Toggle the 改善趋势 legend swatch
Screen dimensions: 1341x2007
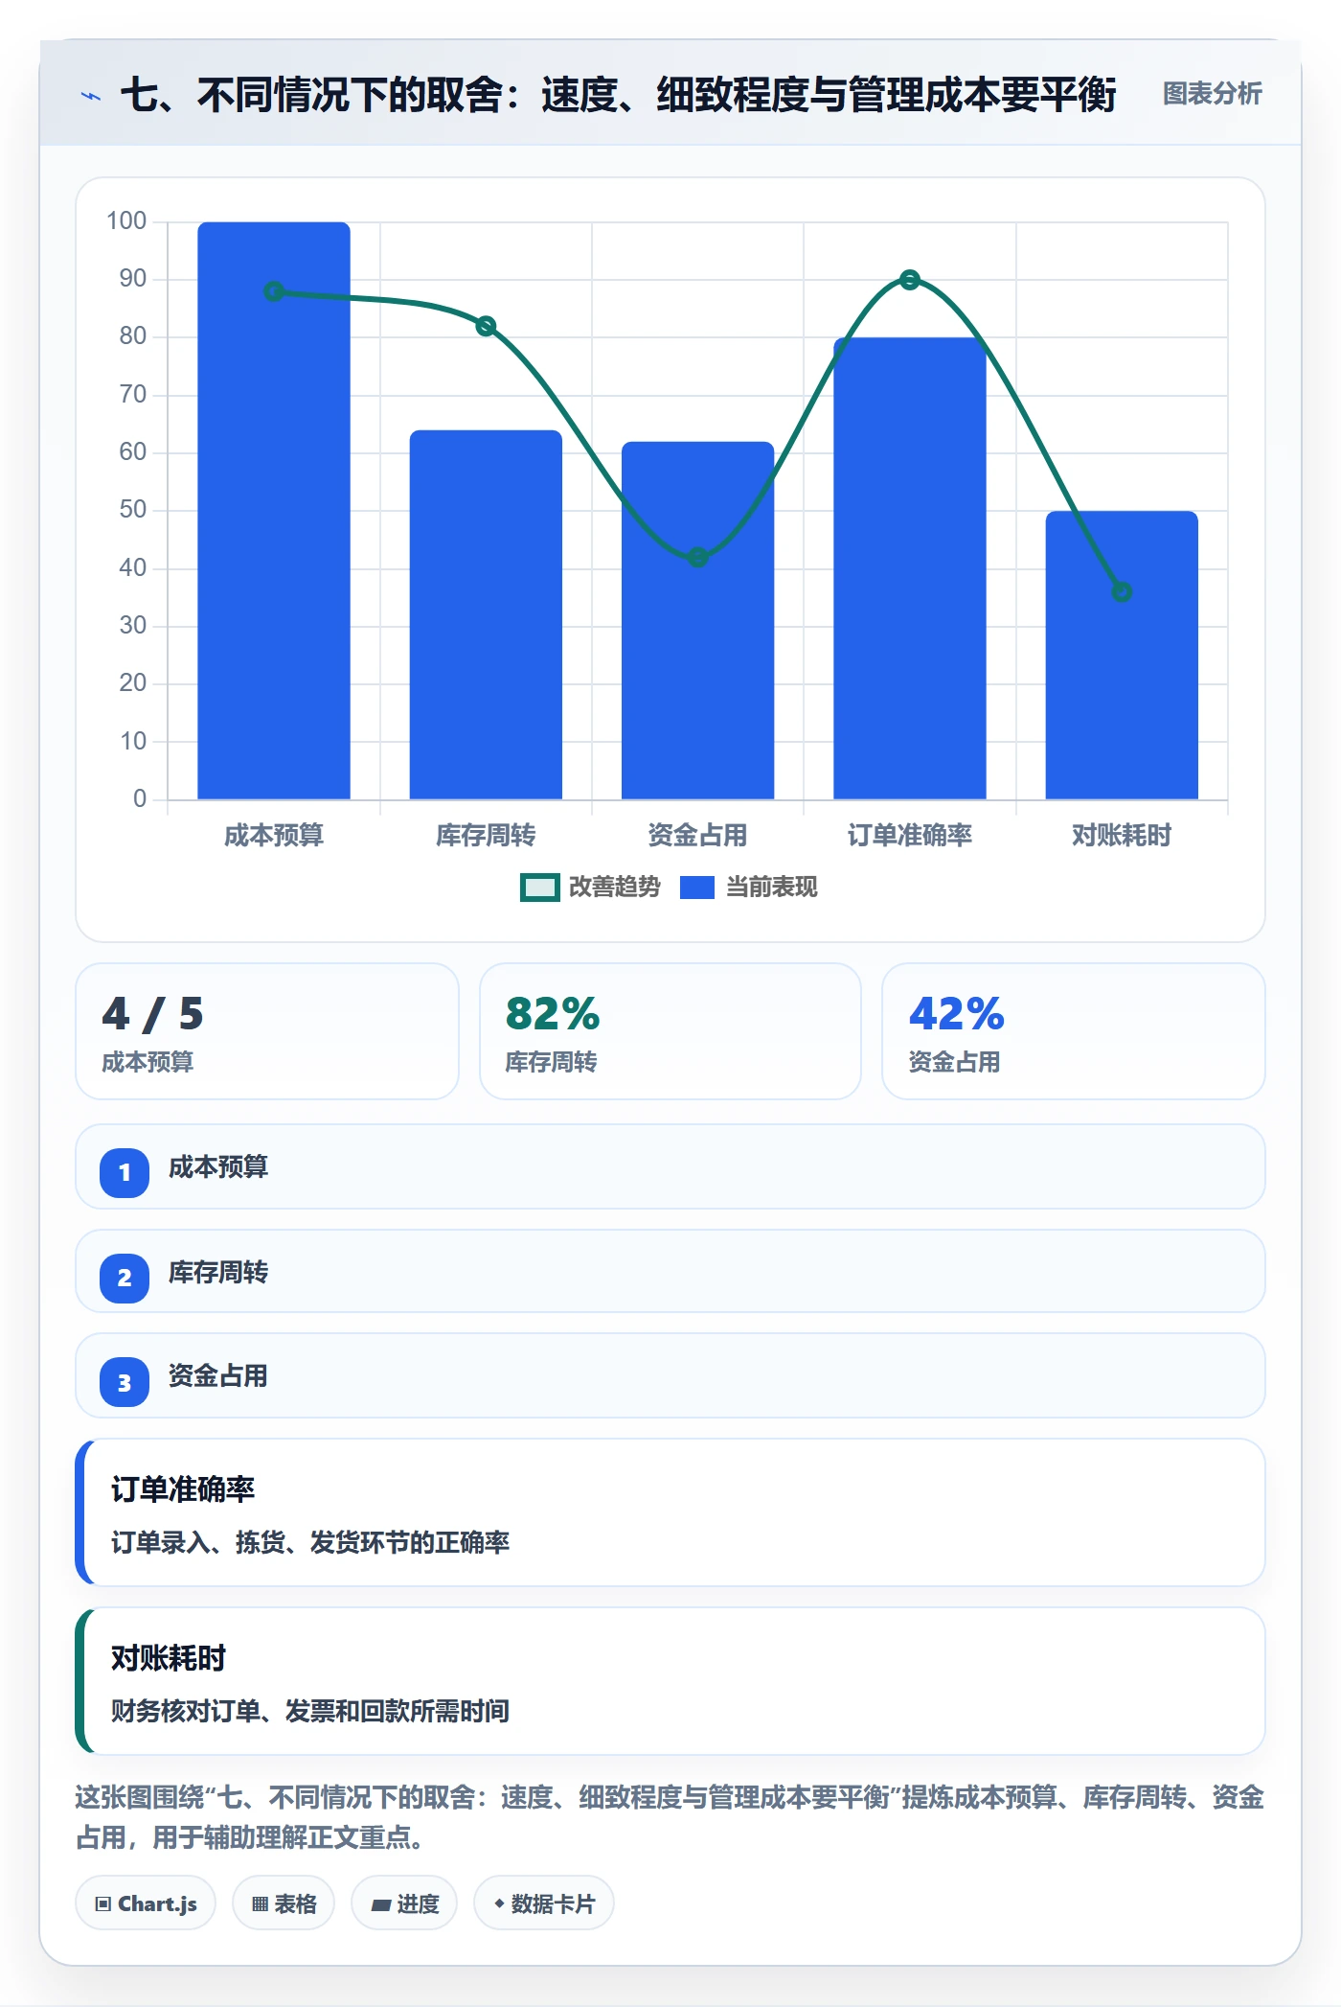[x=539, y=888]
